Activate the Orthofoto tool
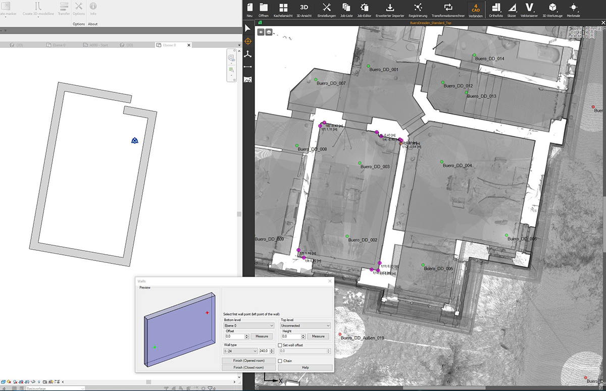Screen dimensions: 606x391 point(495,9)
